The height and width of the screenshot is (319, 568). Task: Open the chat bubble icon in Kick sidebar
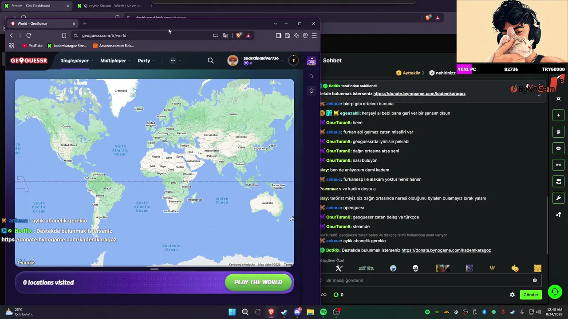(559, 148)
